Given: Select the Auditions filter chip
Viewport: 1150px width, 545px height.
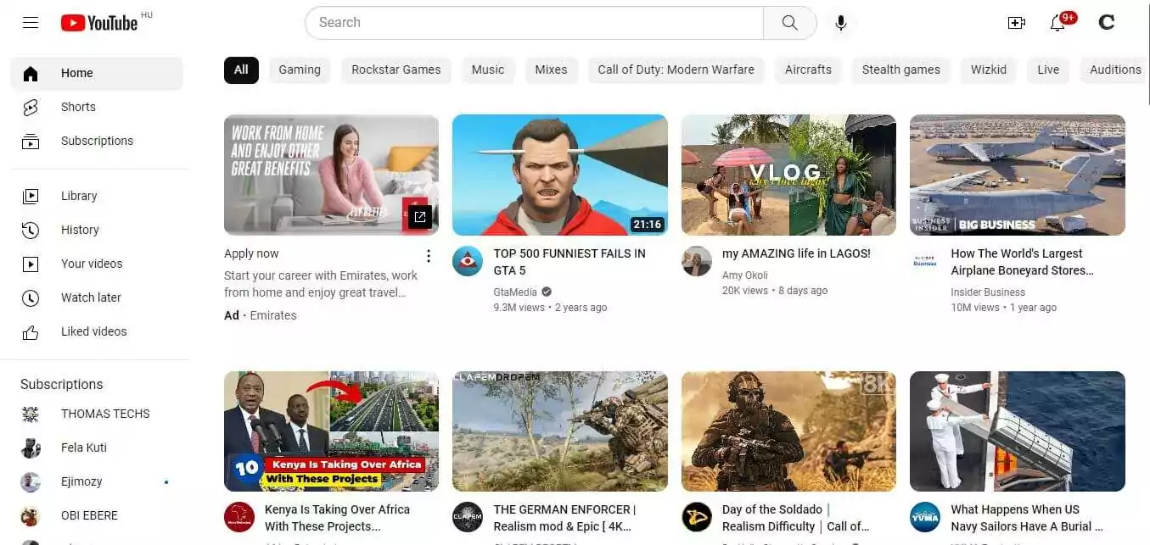Looking at the screenshot, I should [x=1115, y=70].
